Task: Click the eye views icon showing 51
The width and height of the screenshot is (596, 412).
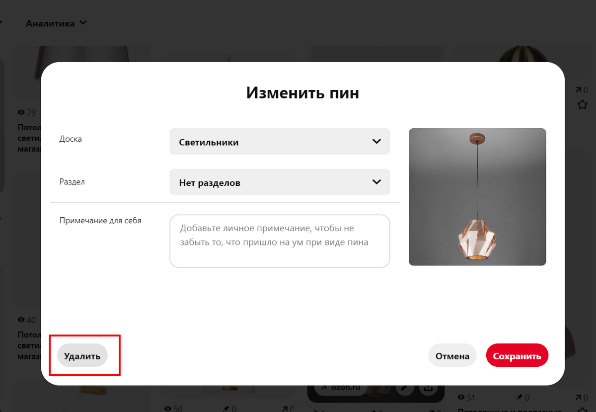Action: point(461,398)
